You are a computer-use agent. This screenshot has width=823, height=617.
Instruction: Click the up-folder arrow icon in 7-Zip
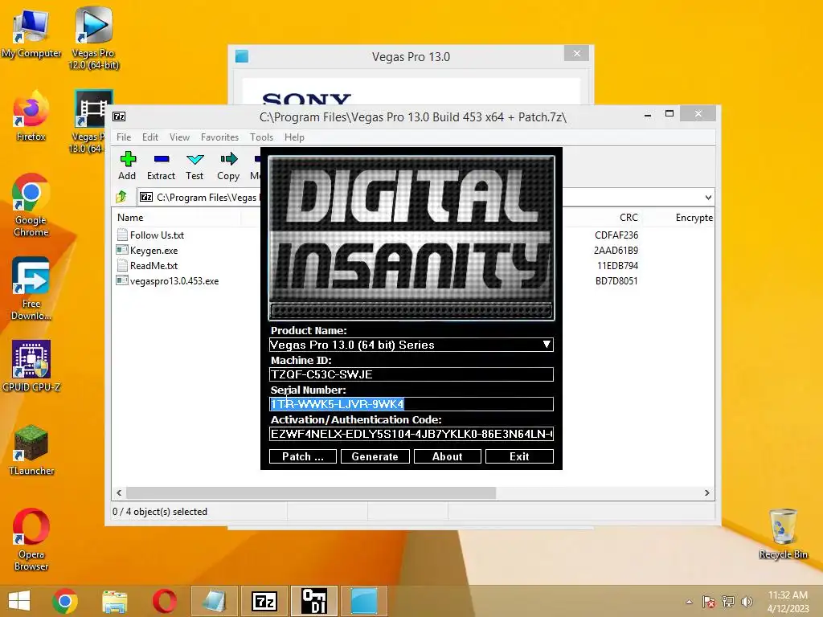point(122,197)
